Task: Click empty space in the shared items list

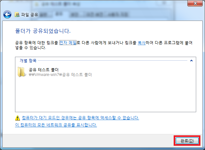Action: coord(105,95)
